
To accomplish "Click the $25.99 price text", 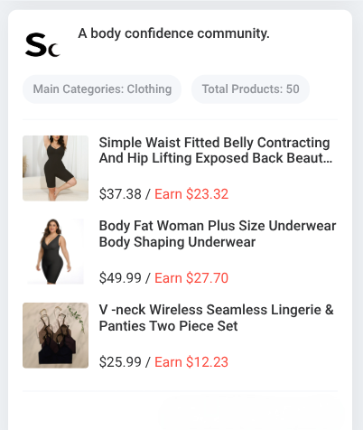I will [x=120, y=362].
